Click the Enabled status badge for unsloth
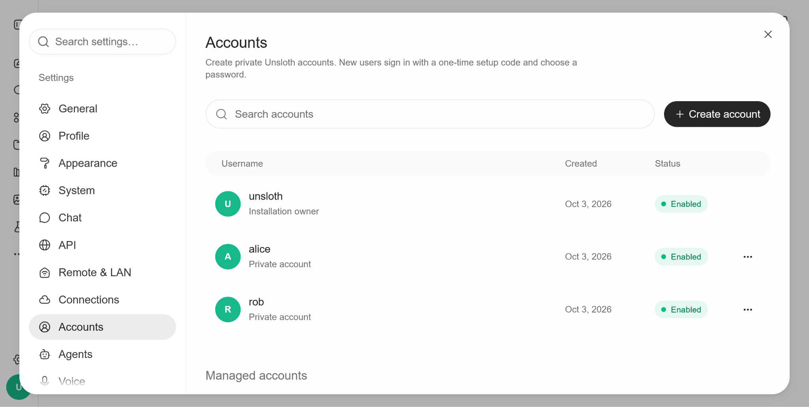809x407 pixels. tap(681, 204)
